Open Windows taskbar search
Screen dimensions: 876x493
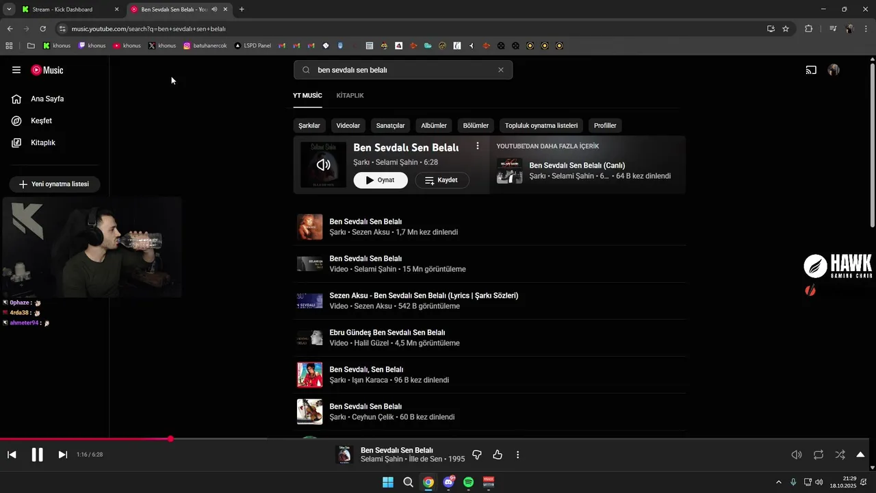tap(409, 482)
